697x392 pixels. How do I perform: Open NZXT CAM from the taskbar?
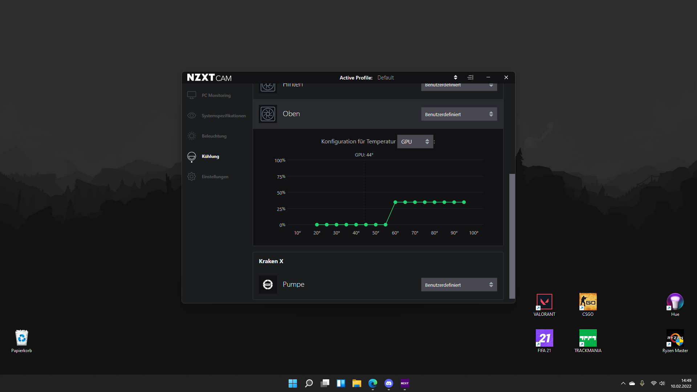pyautogui.click(x=405, y=383)
